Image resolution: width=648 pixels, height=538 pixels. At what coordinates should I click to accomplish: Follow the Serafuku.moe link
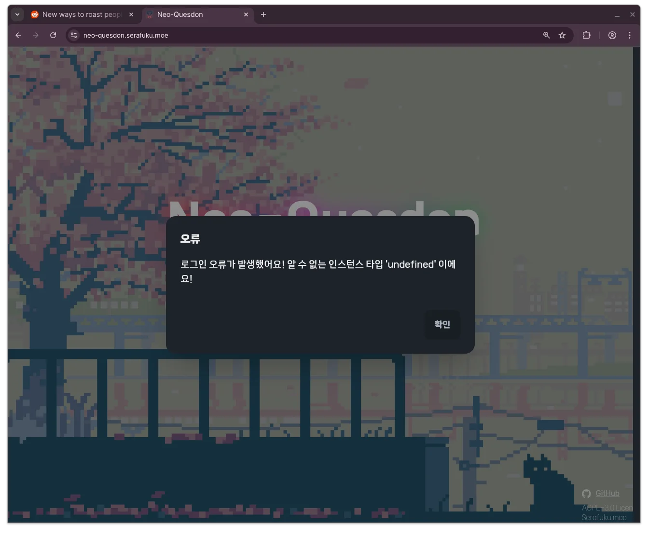[x=604, y=517]
